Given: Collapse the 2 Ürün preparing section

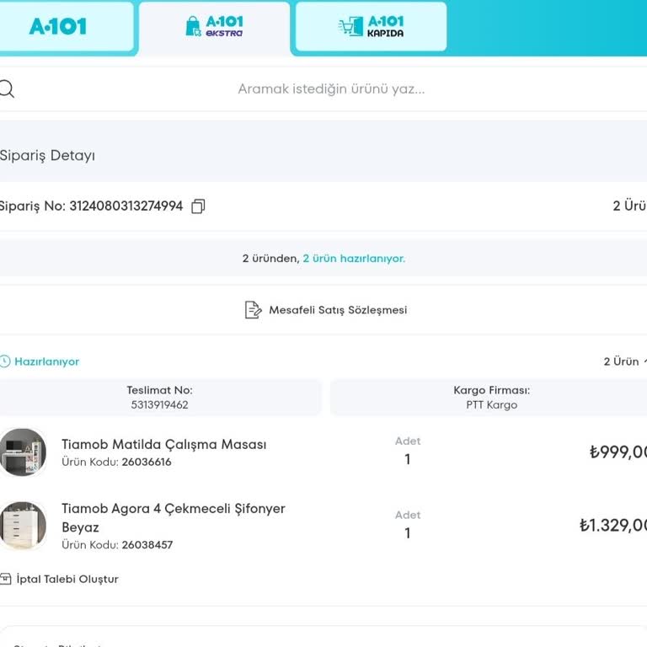Looking at the screenshot, I should point(624,361).
